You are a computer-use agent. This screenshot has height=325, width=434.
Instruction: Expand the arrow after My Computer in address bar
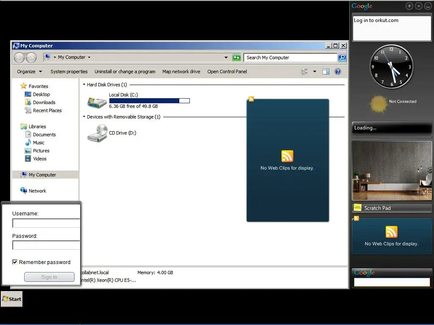89,58
